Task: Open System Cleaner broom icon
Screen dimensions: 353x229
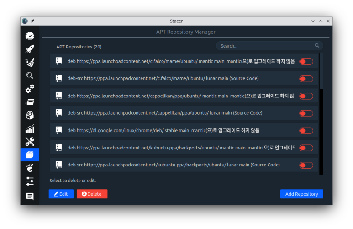Action: tap(30, 63)
